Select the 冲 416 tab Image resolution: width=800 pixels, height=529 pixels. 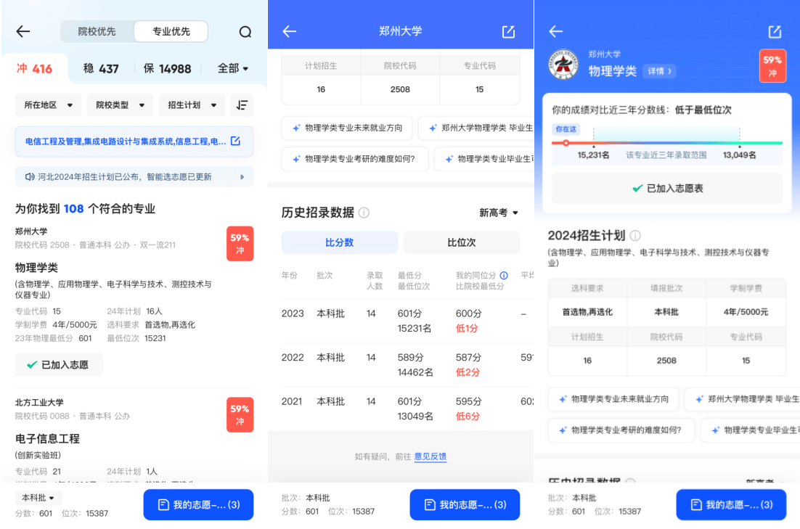point(34,68)
